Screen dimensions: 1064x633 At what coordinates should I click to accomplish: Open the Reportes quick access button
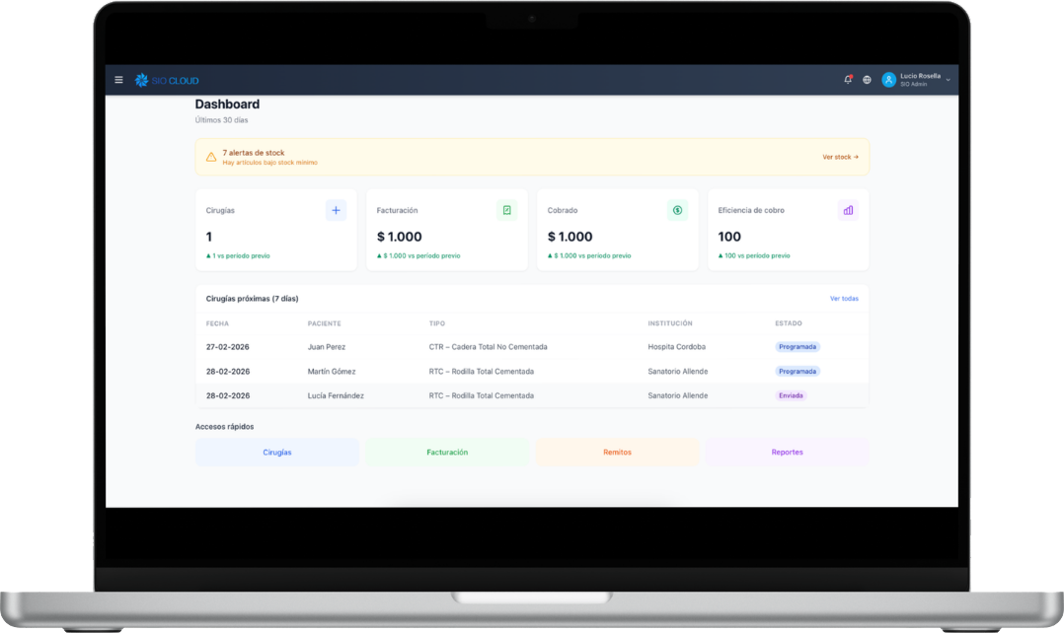click(787, 453)
